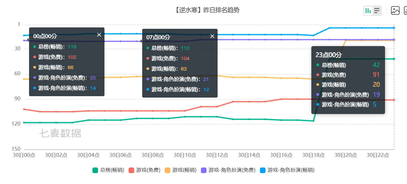Click the 30日06点 x-axis label
Image resolution: width=407 pixels, height=184 pixels.
pyautogui.click(x=120, y=155)
